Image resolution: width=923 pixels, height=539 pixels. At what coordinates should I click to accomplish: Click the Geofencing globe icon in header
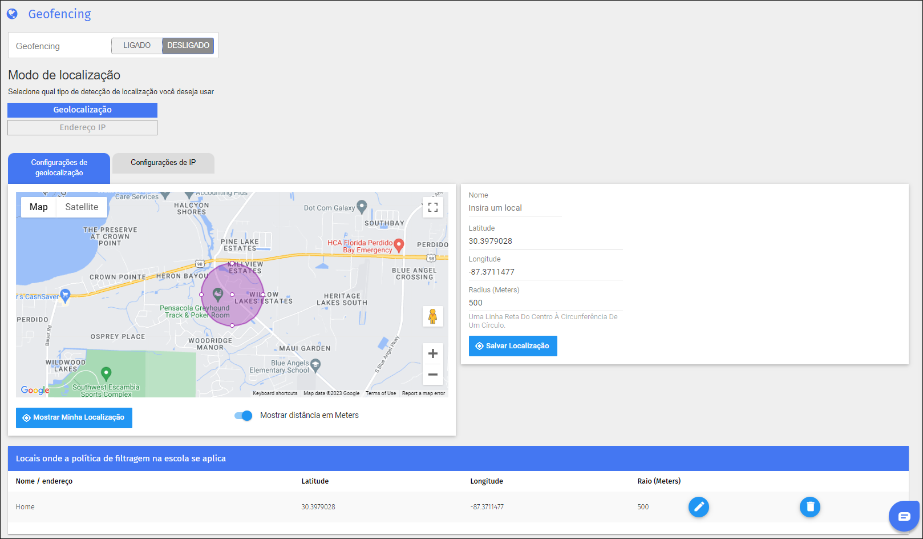12,14
